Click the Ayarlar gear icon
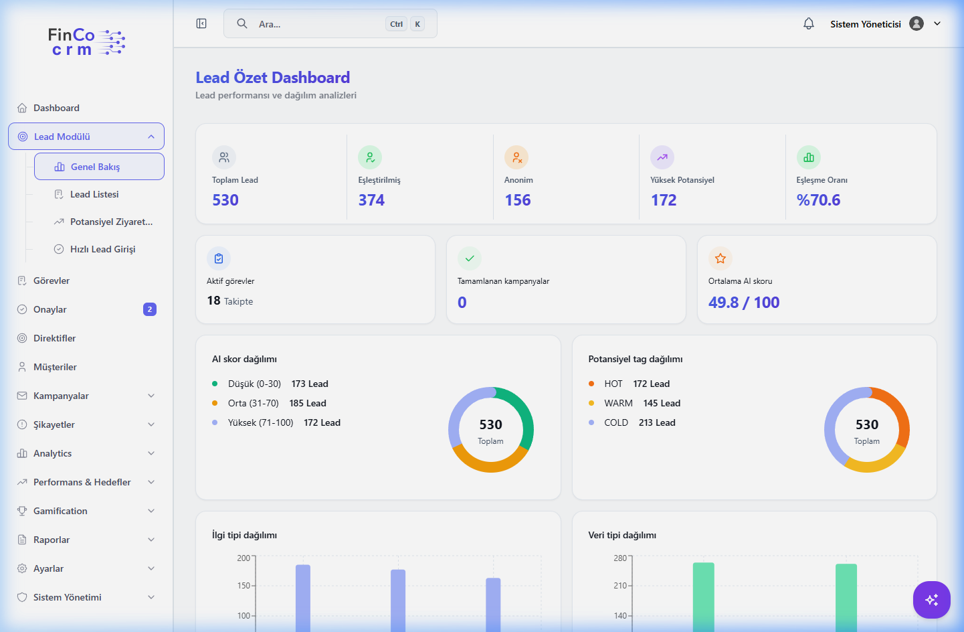Image resolution: width=964 pixels, height=632 pixels. click(x=22, y=568)
